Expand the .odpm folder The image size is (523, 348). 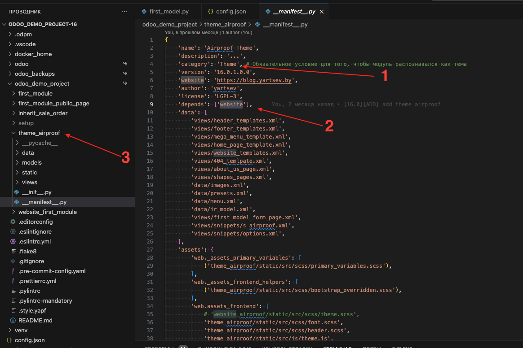pos(10,34)
